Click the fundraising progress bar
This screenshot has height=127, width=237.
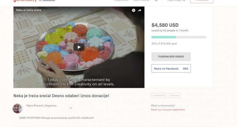[179, 37]
